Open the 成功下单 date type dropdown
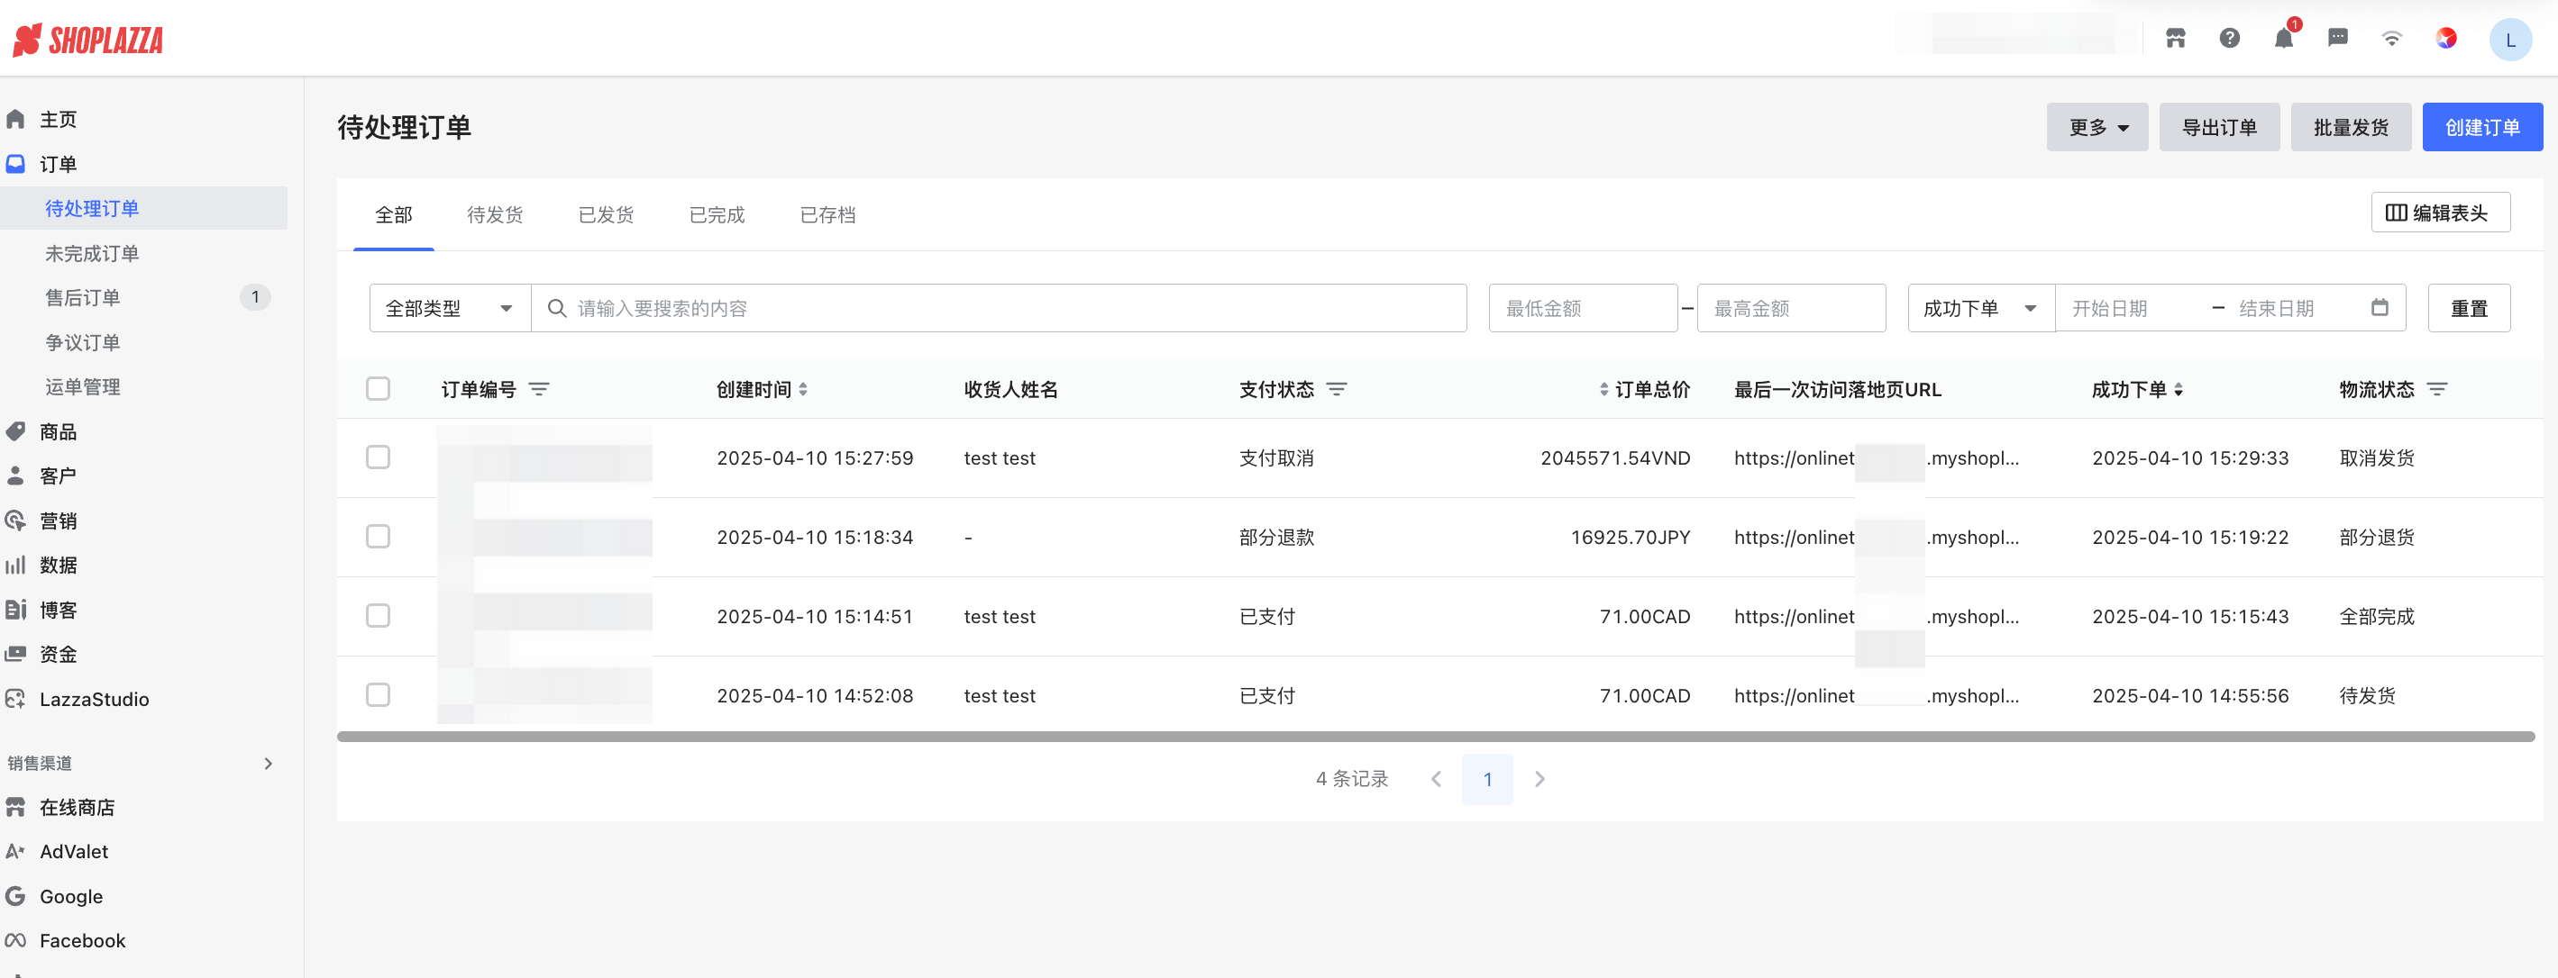Image resolution: width=2558 pixels, height=978 pixels. (1980, 309)
